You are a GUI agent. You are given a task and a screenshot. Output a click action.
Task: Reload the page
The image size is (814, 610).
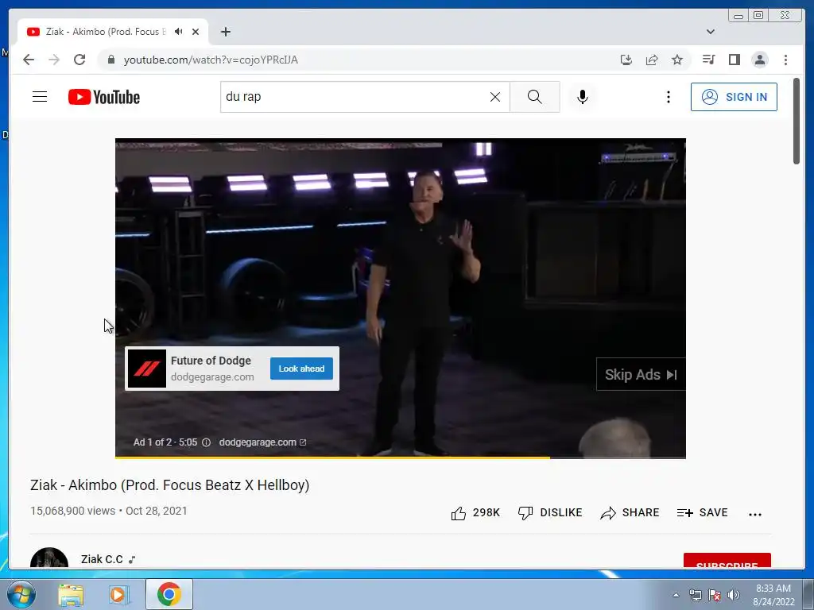point(79,60)
